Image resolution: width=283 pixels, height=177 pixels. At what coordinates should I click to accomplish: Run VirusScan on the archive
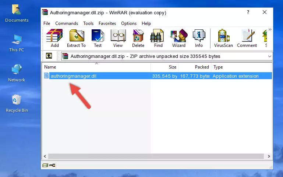223,38
